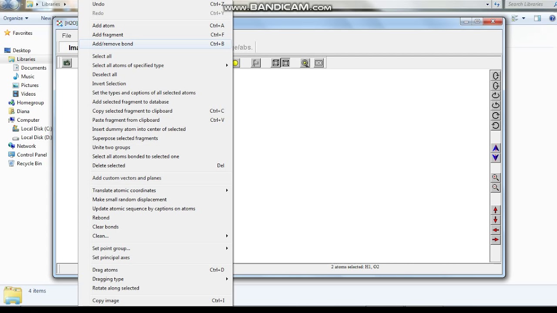Click the third rotation arrow icon
557x313 pixels.
tap(496, 96)
